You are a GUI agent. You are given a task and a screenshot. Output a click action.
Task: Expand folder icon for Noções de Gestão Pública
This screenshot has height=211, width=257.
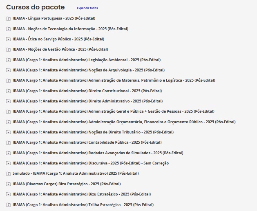pyautogui.click(x=8, y=49)
